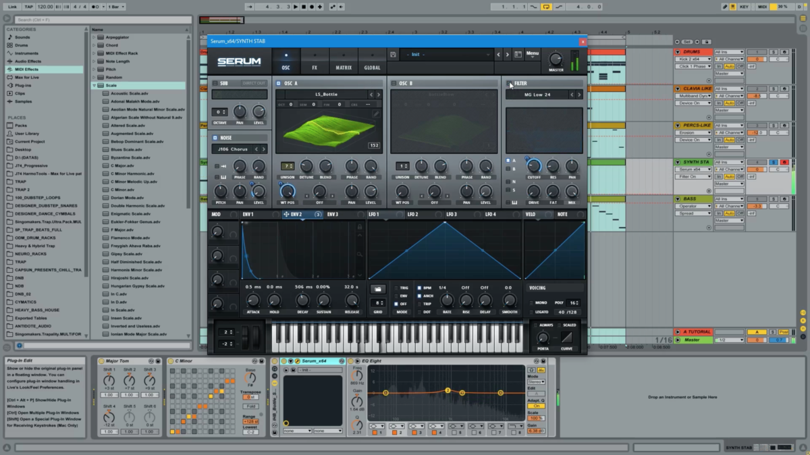Open Plug-ins category in browser

pos(23,86)
